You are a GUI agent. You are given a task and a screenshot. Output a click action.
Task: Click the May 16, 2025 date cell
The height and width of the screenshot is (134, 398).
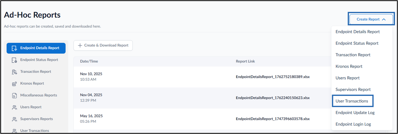click(91, 116)
